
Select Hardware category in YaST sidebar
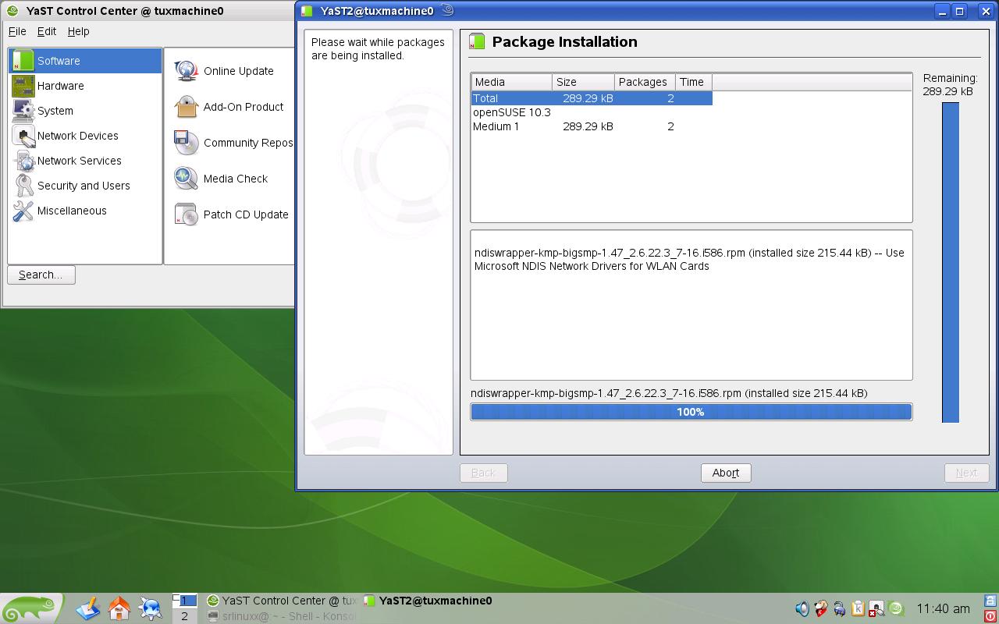[x=84, y=86]
